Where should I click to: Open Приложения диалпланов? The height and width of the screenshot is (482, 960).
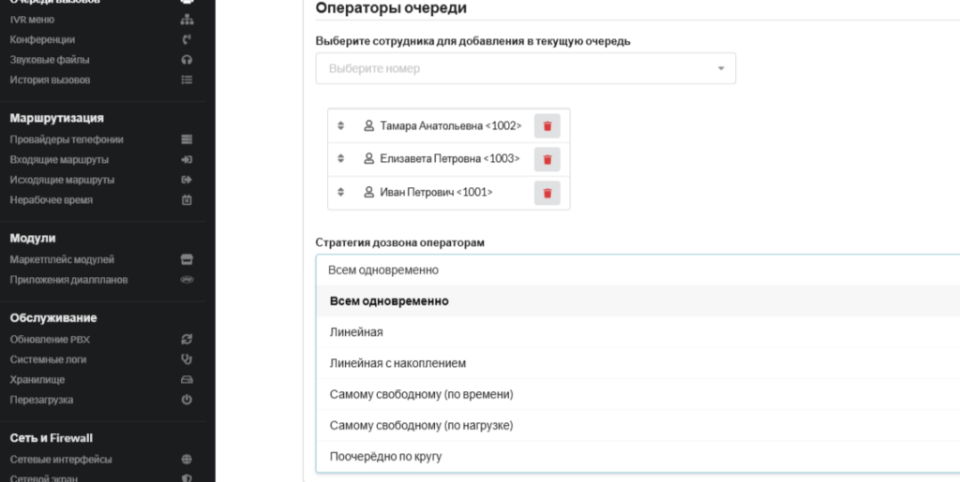click(68, 280)
